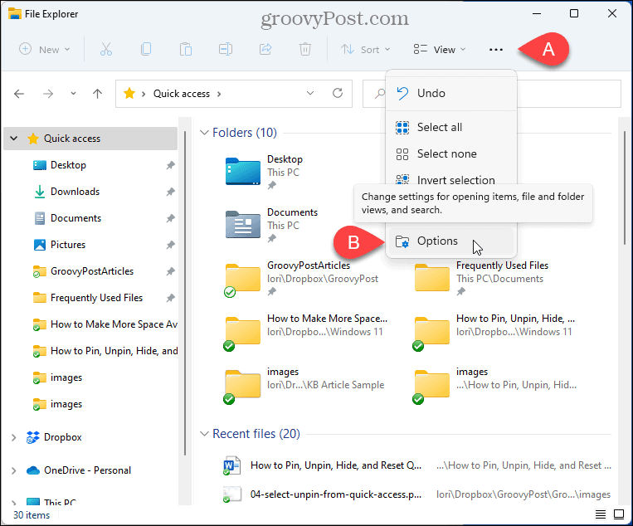Select Dropbox in navigation pane
633x526 pixels.
tap(62, 437)
